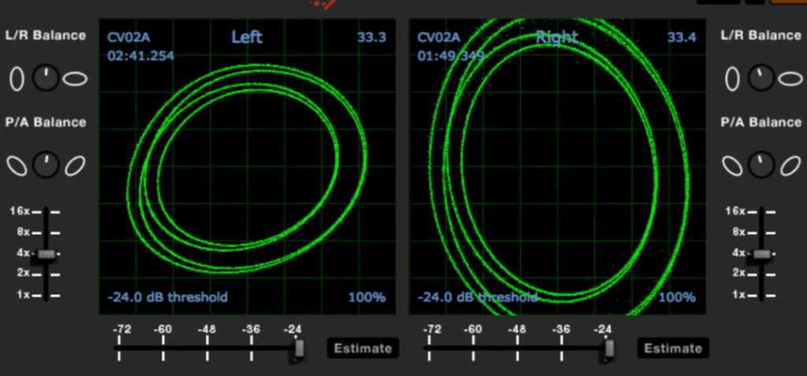Viewport: 807px width, 376px height.
Task: Click the right deck L/R Balance knob
Action: [x=761, y=78]
